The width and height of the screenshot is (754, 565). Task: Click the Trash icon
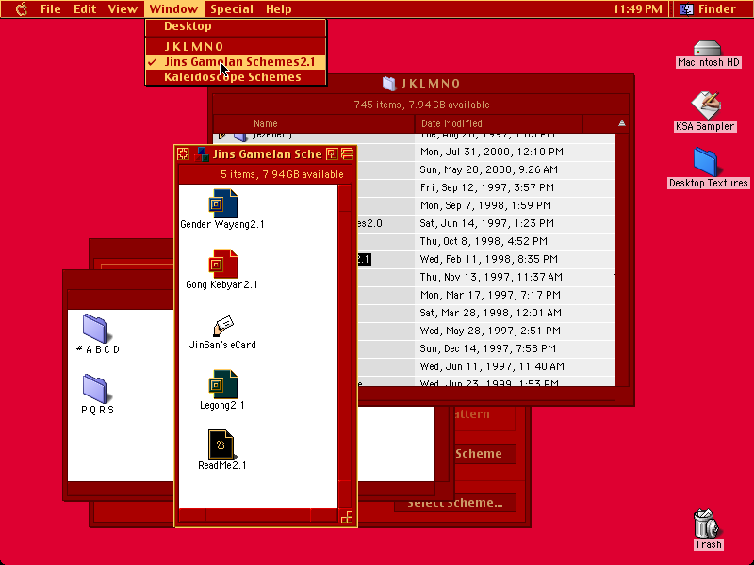pyautogui.click(x=707, y=524)
